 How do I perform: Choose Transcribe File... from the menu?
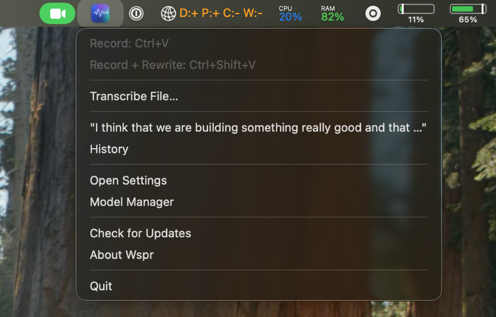(x=134, y=96)
